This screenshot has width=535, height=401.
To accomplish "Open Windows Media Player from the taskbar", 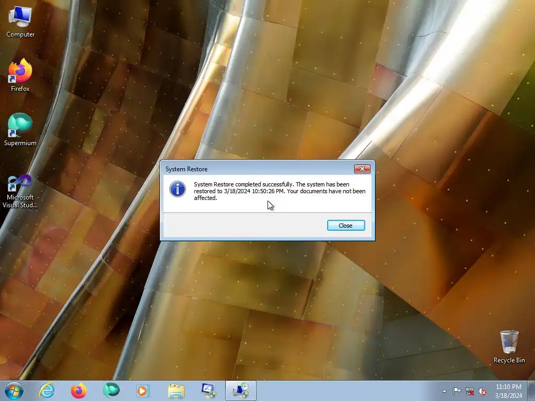I will click(143, 391).
